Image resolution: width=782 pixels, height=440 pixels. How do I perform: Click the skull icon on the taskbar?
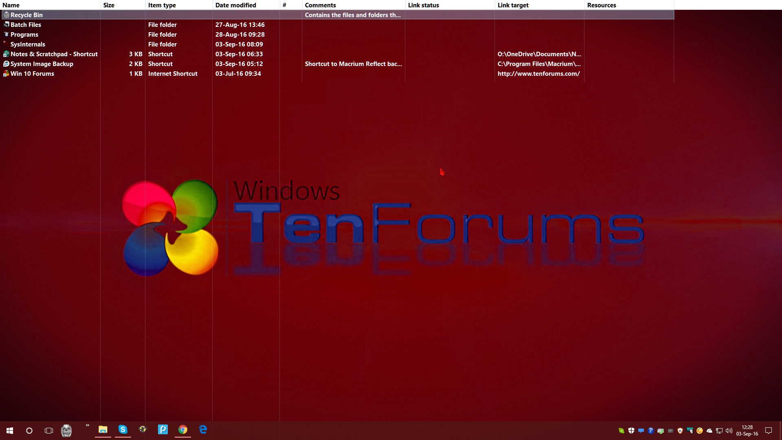66,431
